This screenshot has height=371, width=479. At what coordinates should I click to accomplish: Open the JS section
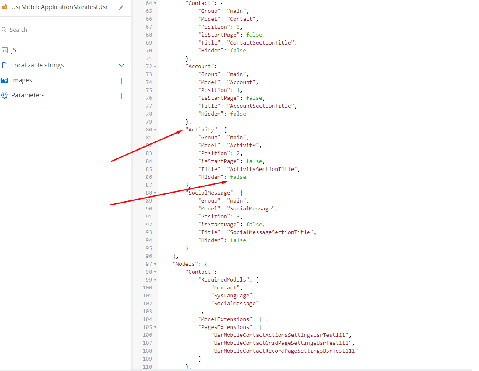(14, 50)
